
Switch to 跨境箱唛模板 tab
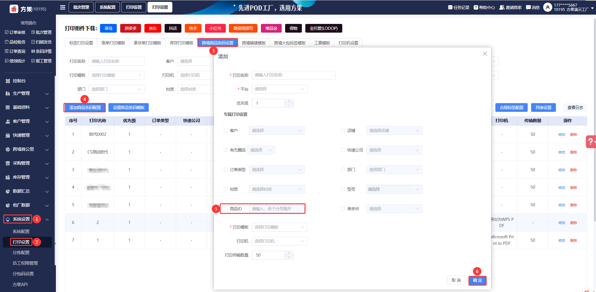(254, 43)
